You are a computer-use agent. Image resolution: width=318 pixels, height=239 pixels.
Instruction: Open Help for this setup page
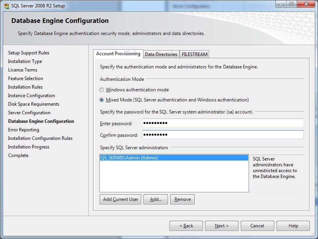click(293, 226)
